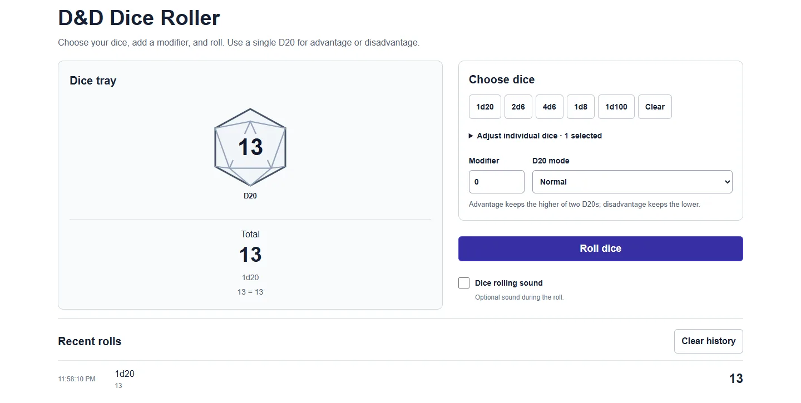Click the Dice tray heading
The height and width of the screenshot is (403, 801).
pyautogui.click(x=93, y=81)
